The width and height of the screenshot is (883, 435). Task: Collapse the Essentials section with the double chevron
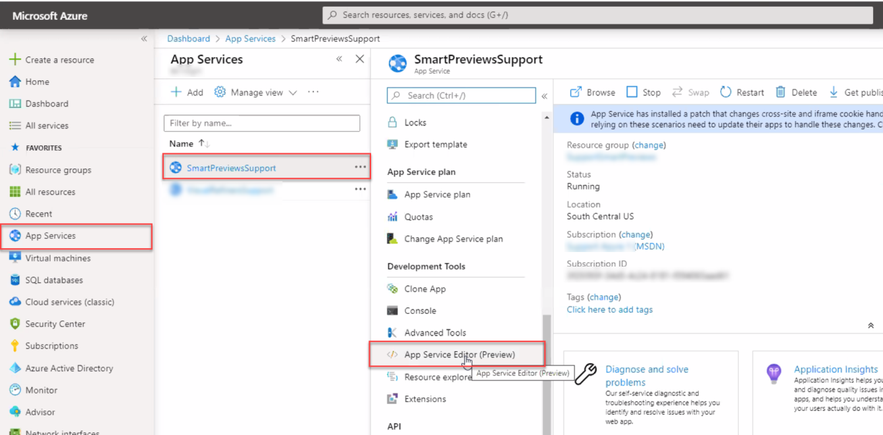tap(870, 326)
